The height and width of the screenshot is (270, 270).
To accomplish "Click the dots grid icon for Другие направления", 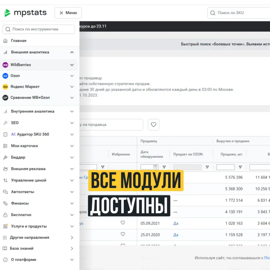I will 5,238.
